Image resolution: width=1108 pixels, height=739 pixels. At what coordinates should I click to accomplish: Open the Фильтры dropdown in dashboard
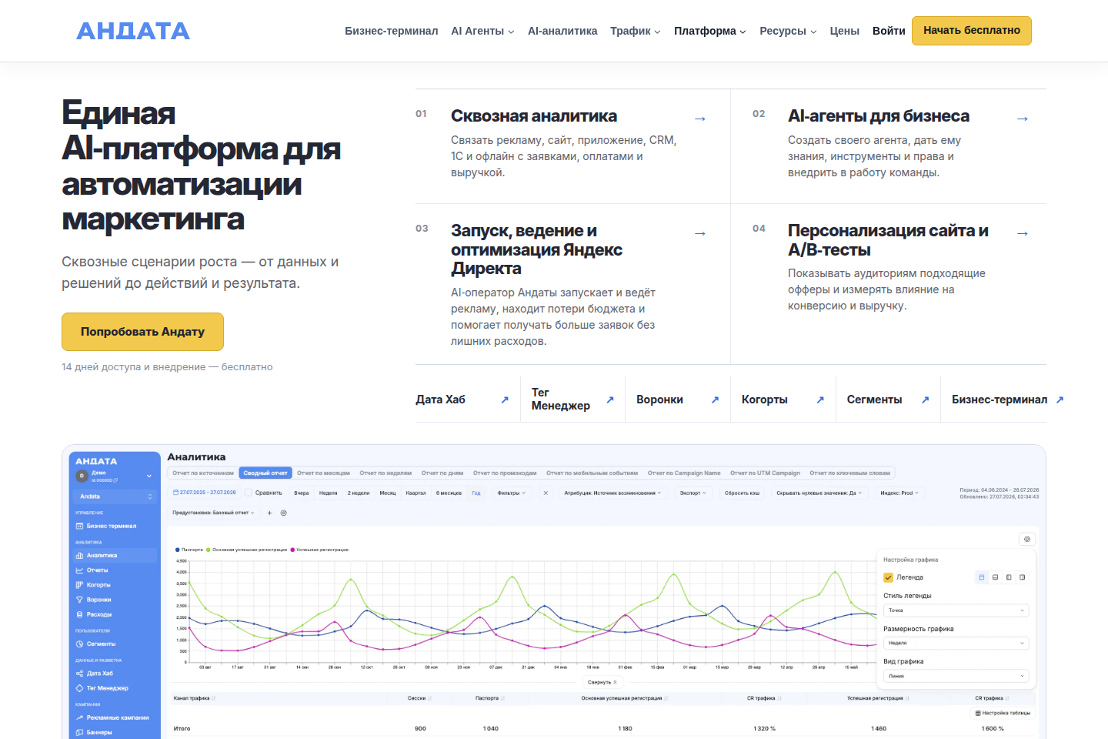click(512, 493)
